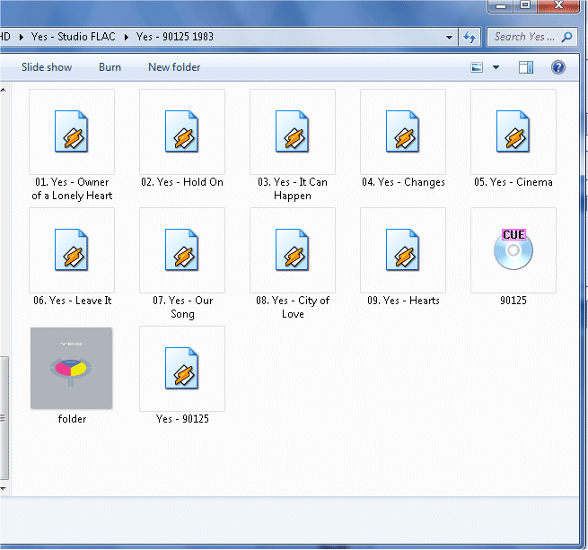The image size is (588, 550).
Task: Click the change view icon
Action: coord(477,67)
